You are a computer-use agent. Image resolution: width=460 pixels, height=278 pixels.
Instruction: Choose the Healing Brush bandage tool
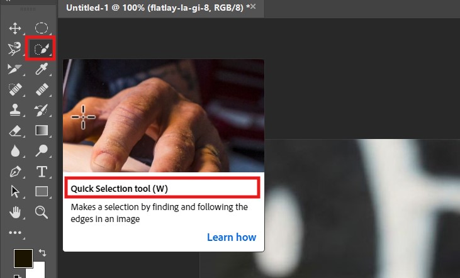pyautogui.click(x=42, y=89)
